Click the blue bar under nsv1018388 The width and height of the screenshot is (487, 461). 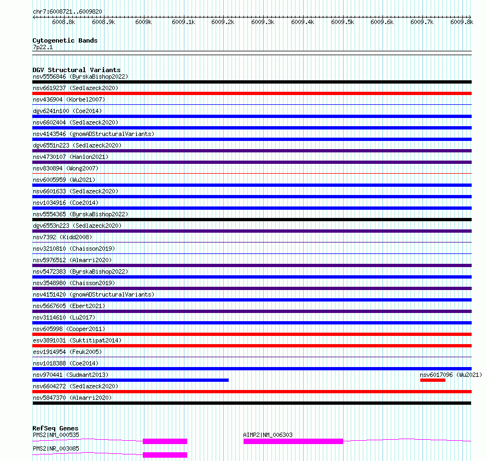[x=252, y=369]
